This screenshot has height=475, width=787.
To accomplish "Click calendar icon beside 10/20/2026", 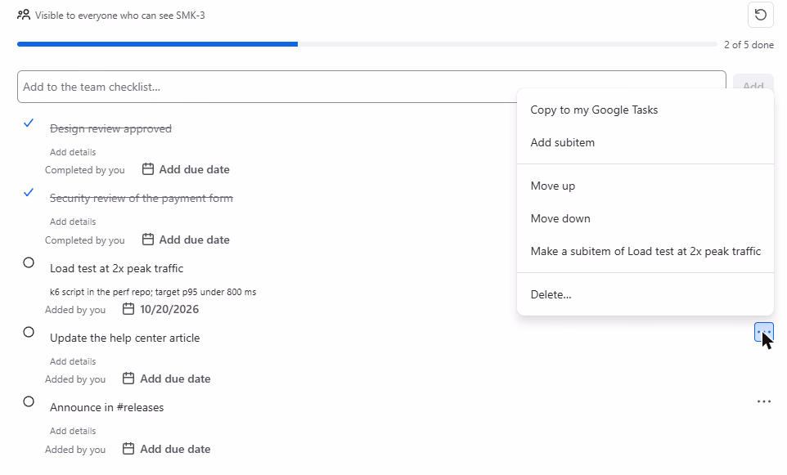I will click(x=128, y=309).
